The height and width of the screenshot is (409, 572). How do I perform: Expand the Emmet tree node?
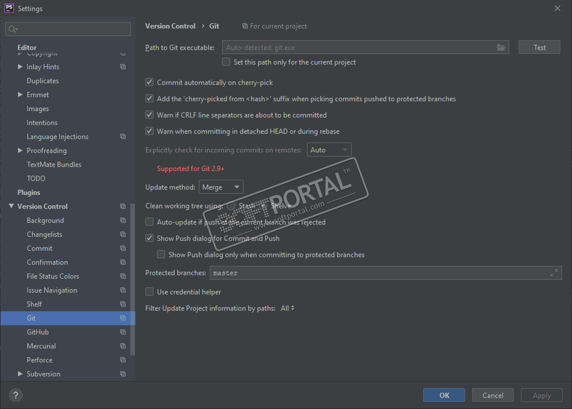pos(20,95)
